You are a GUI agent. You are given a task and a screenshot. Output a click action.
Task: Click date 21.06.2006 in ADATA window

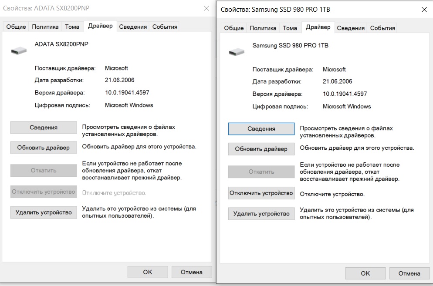coord(119,80)
